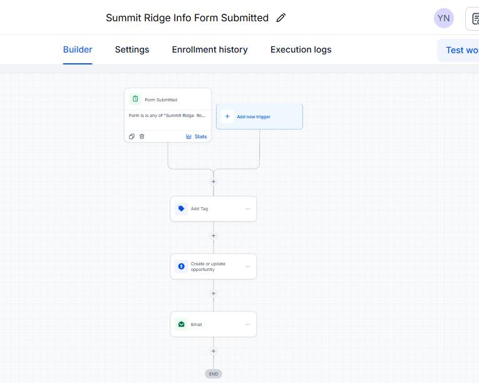Click the Stats bar chart icon

pyautogui.click(x=189, y=136)
